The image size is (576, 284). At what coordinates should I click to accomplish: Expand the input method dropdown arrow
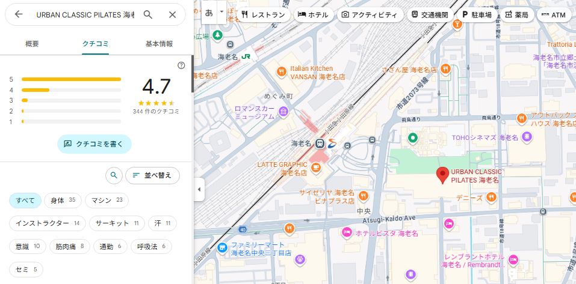click(221, 12)
